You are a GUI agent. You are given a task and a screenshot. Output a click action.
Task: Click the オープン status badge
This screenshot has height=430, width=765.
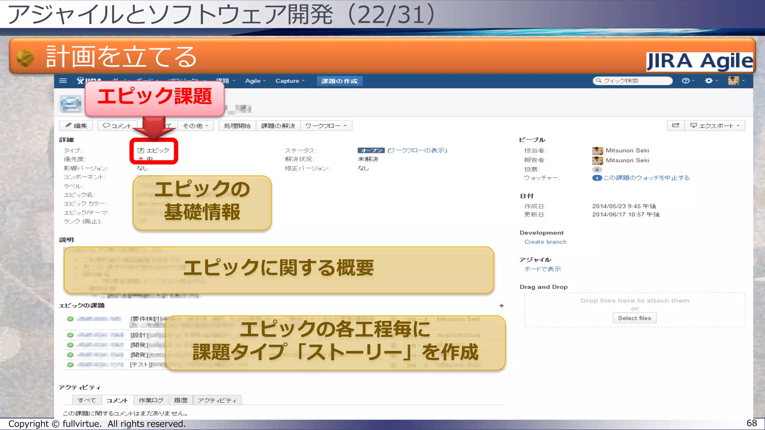pyautogui.click(x=371, y=150)
